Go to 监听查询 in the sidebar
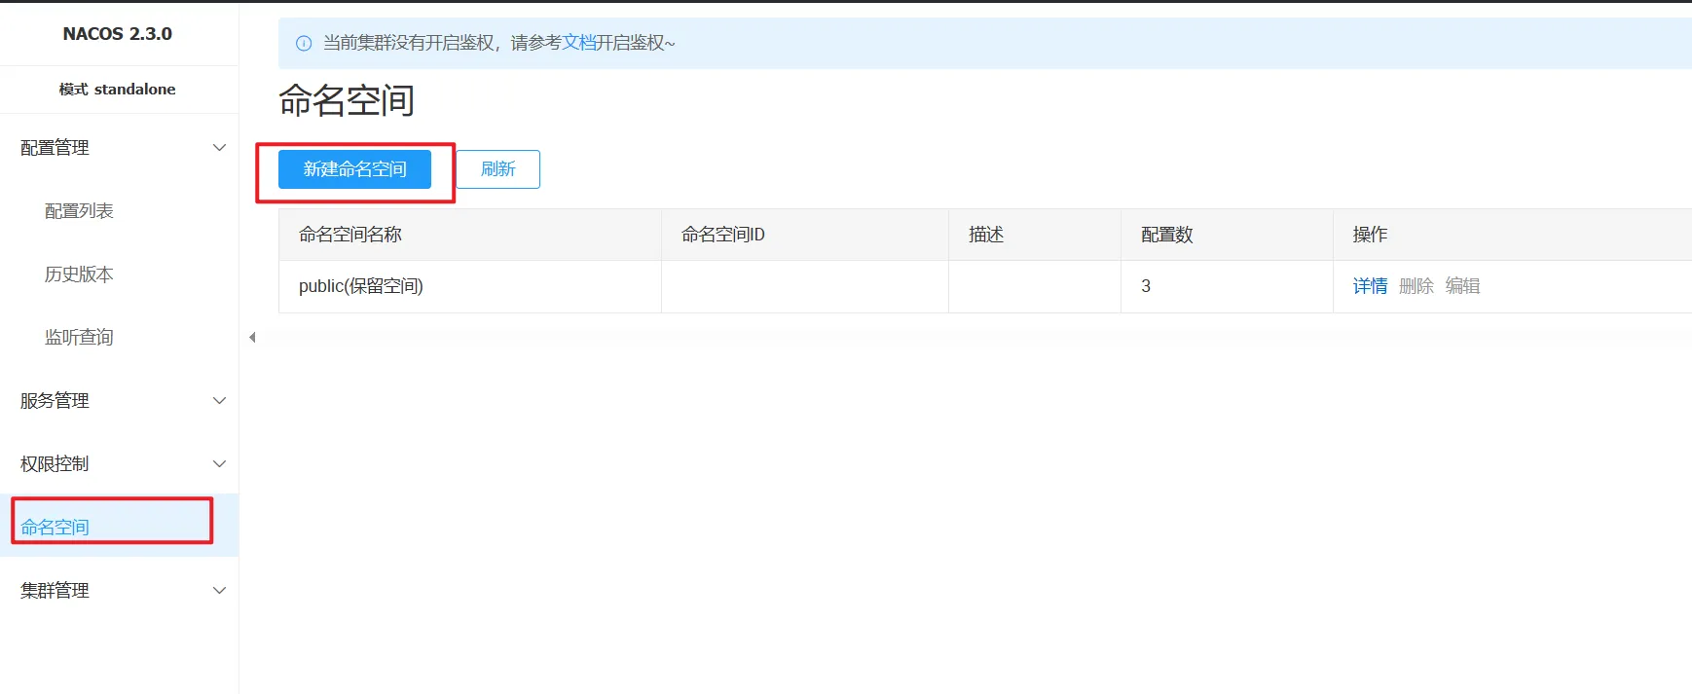The height and width of the screenshot is (694, 1692). [x=79, y=338]
